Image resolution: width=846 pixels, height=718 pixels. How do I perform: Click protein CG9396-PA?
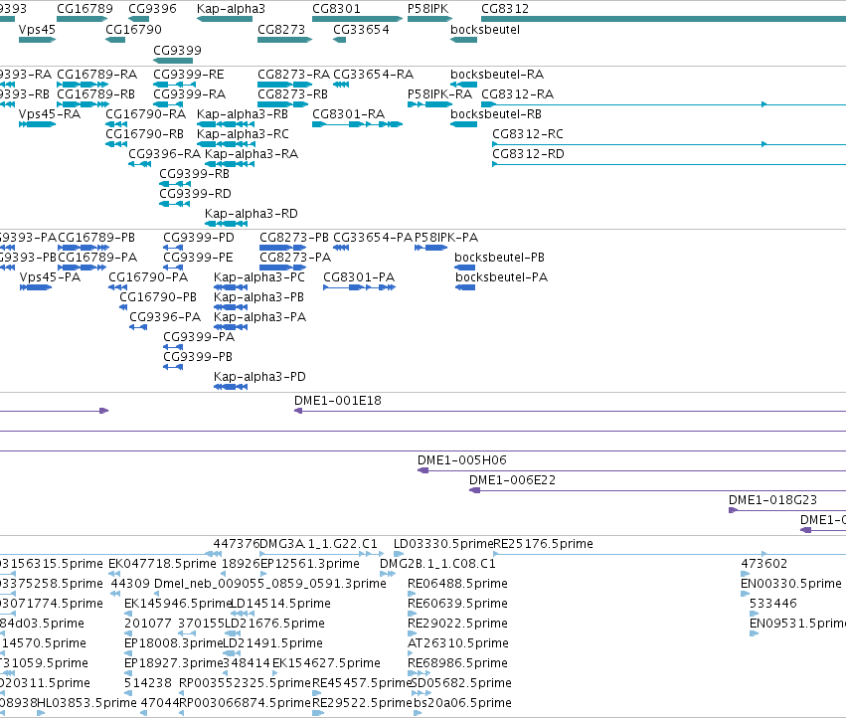tap(165, 316)
